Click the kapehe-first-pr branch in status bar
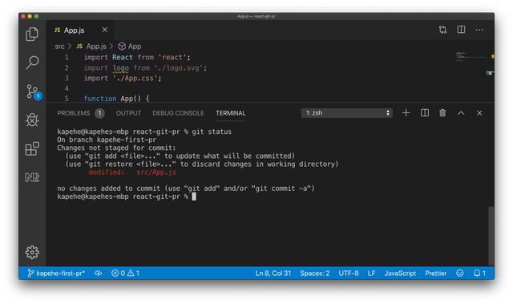The image size is (513, 304). [56, 274]
